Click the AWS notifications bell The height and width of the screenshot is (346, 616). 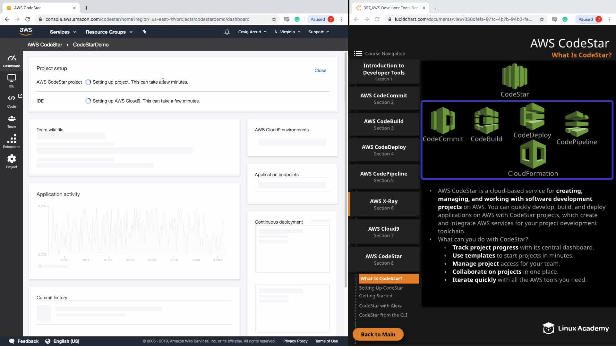[x=227, y=32]
